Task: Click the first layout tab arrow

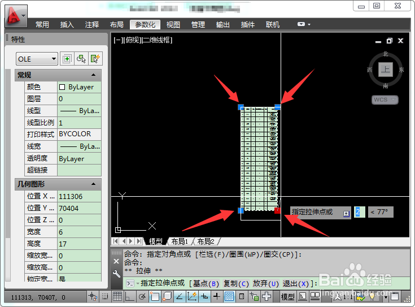Action: (x=115, y=241)
